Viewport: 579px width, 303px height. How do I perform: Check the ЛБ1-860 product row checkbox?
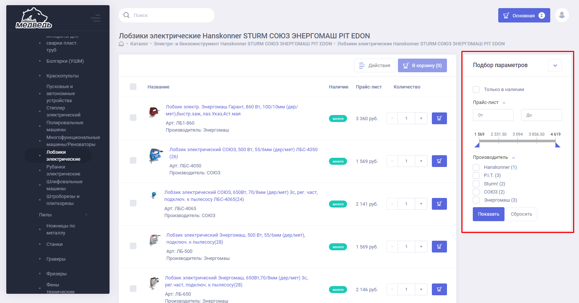click(133, 118)
